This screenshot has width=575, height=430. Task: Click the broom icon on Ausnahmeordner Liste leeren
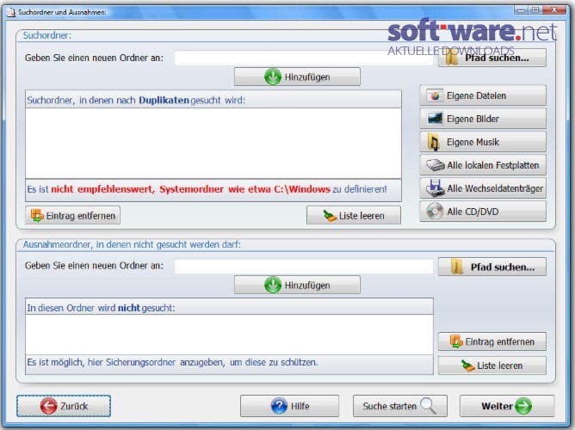pyautogui.click(x=468, y=365)
